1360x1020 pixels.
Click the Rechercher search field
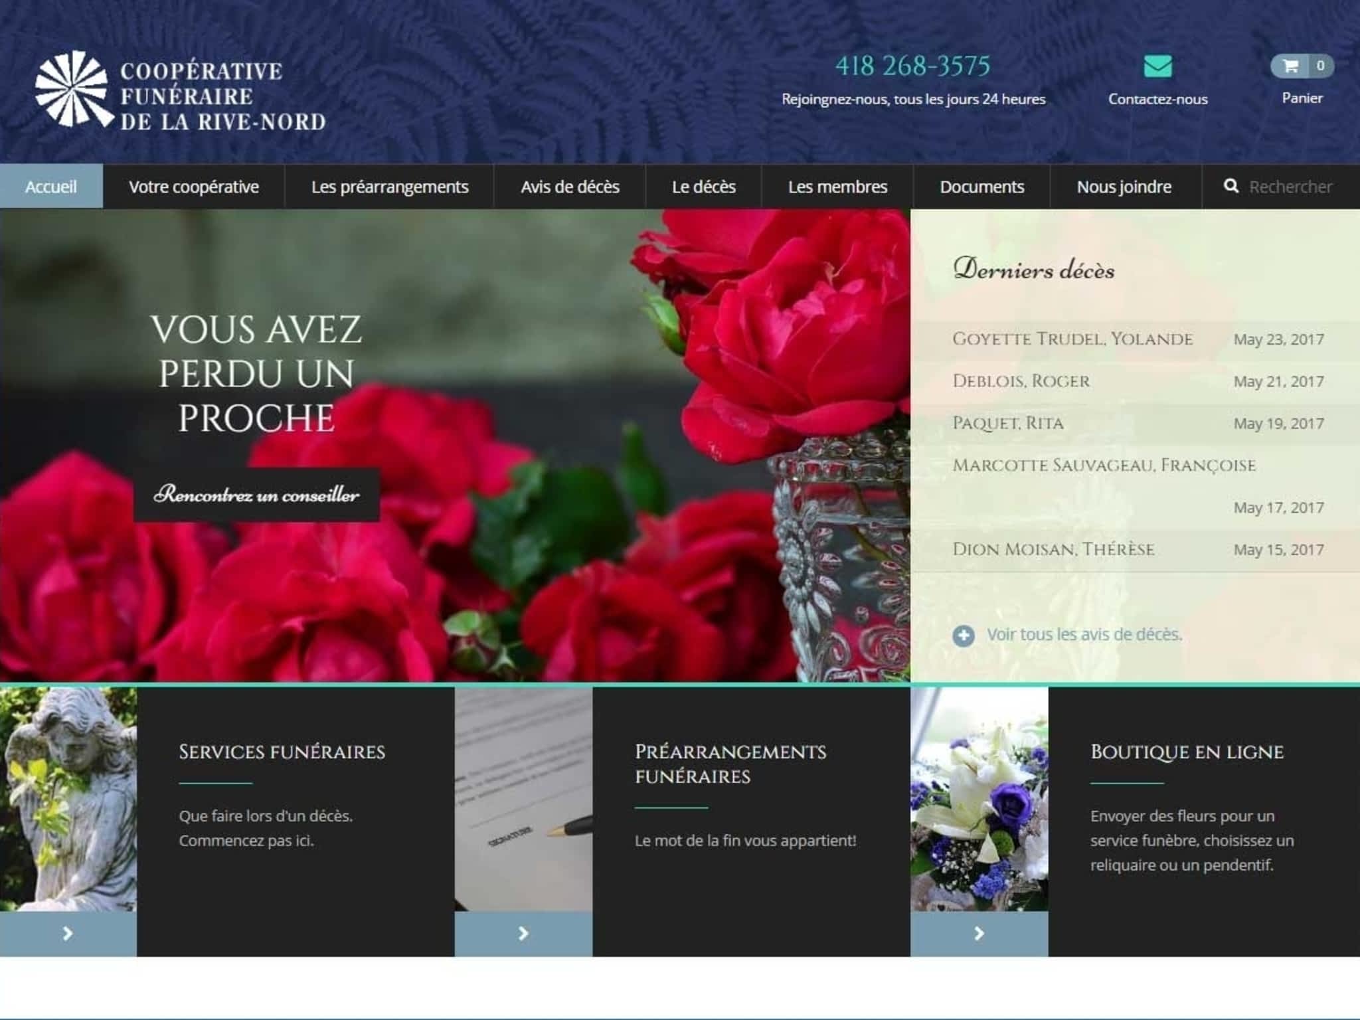[1290, 187]
